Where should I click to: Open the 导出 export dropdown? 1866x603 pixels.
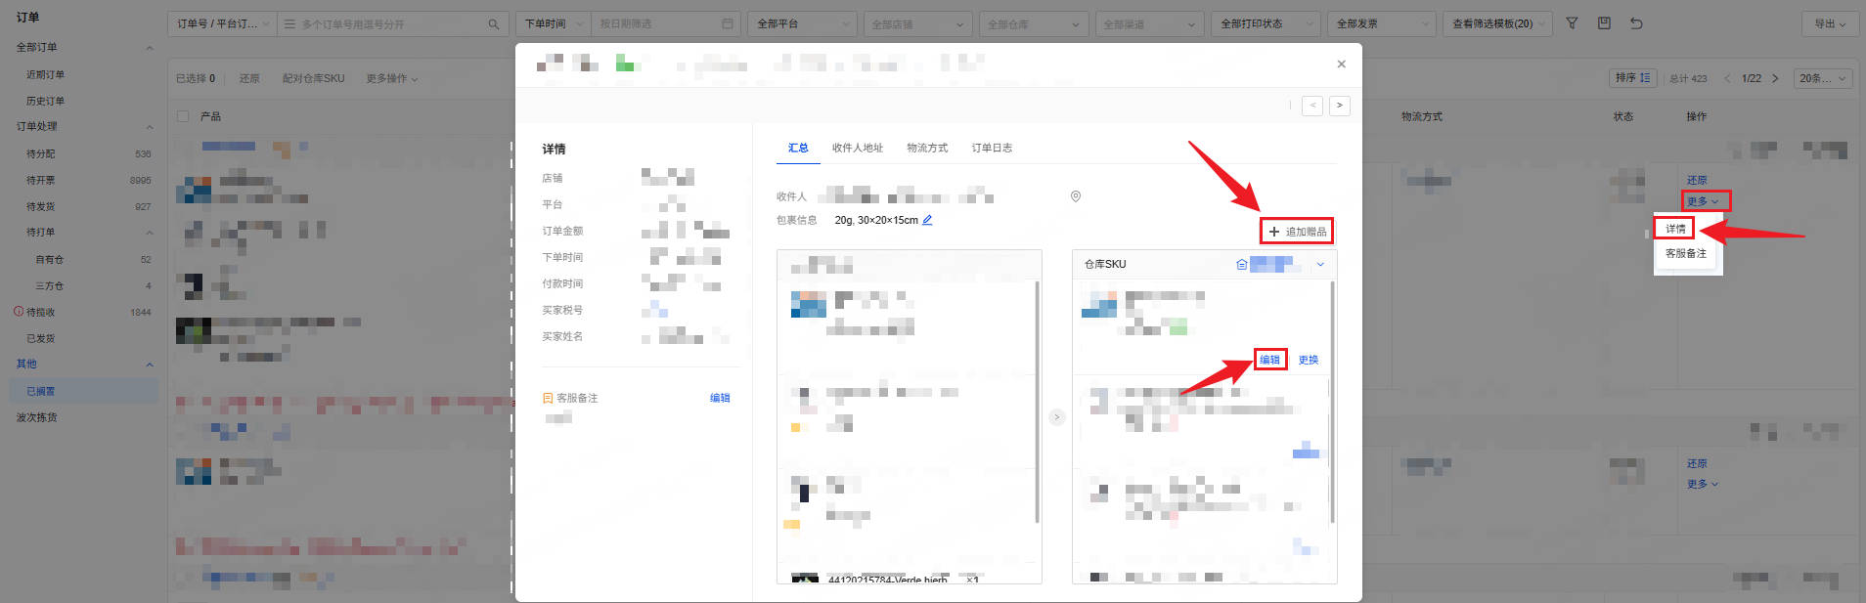(1830, 23)
